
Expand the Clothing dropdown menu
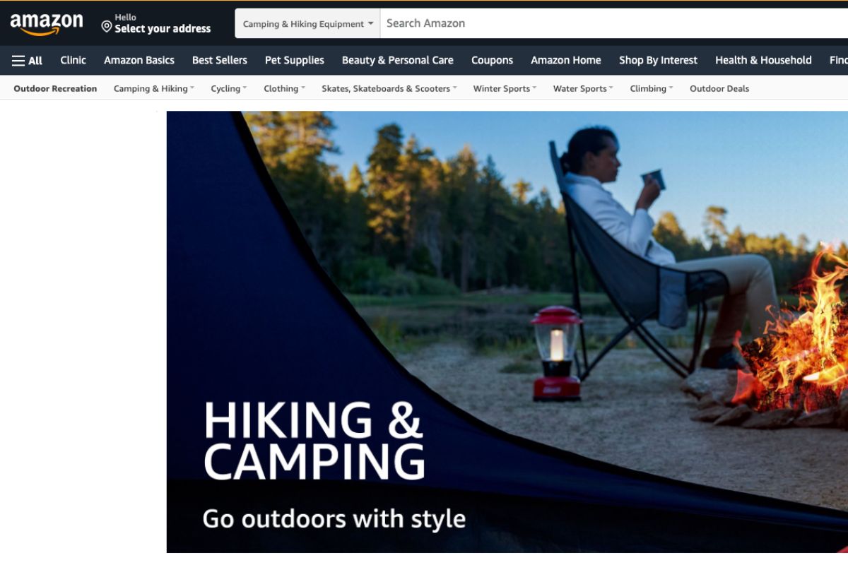pos(285,88)
